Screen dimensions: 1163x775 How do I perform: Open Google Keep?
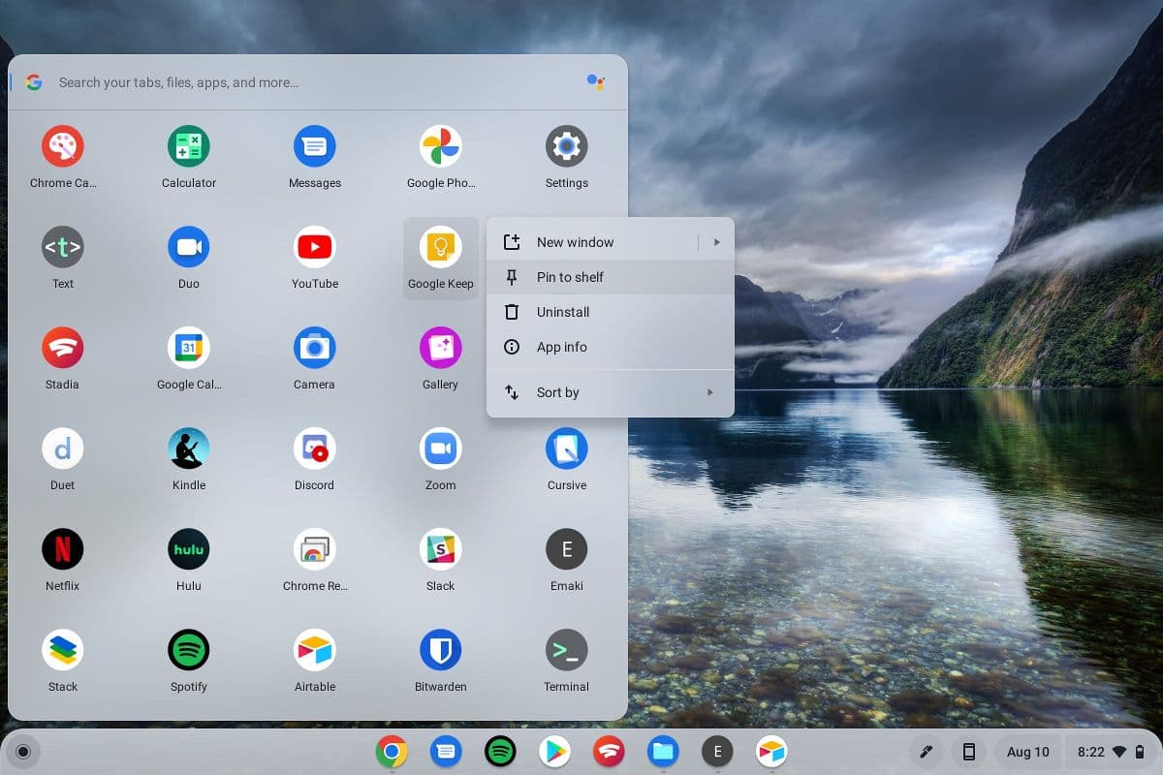440,256
